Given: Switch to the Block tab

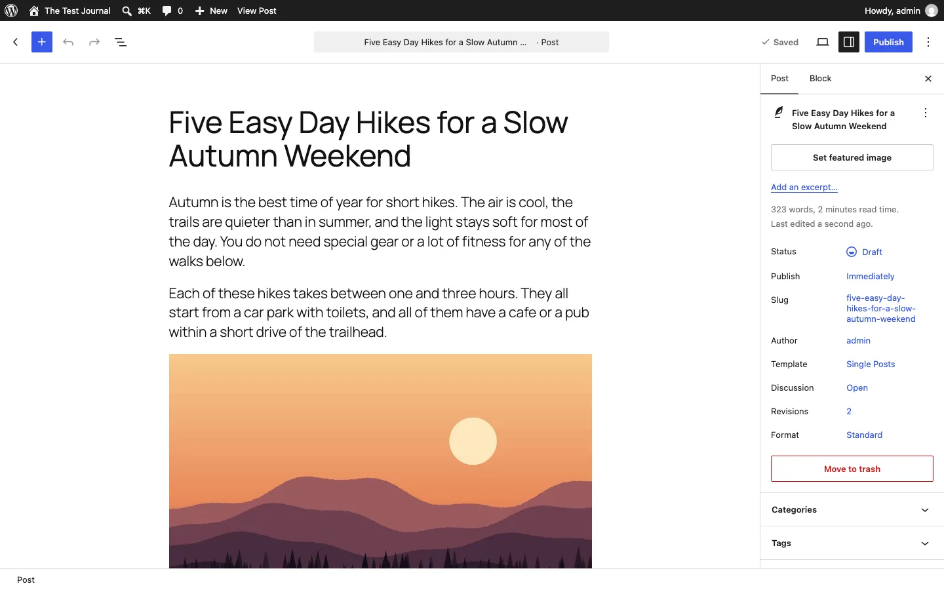Looking at the screenshot, I should coord(820,79).
